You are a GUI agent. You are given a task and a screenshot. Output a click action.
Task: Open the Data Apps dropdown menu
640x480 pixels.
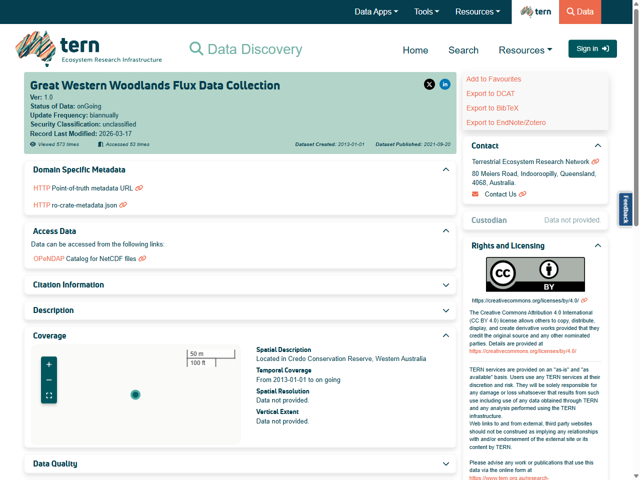click(376, 11)
